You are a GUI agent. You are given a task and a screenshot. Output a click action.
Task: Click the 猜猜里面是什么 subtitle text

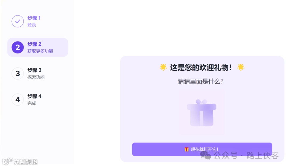[x=201, y=81]
